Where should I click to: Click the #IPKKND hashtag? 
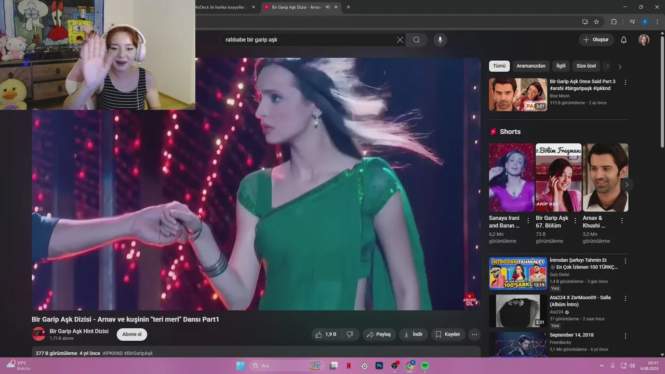point(113,353)
